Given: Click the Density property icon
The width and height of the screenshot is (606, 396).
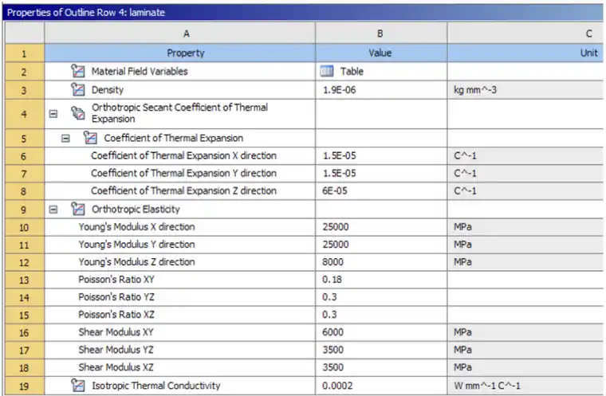Looking at the screenshot, I should [x=77, y=89].
